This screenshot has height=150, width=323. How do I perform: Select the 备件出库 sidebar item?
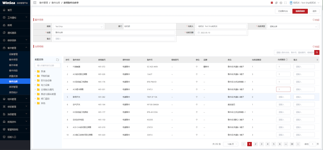click(15, 81)
